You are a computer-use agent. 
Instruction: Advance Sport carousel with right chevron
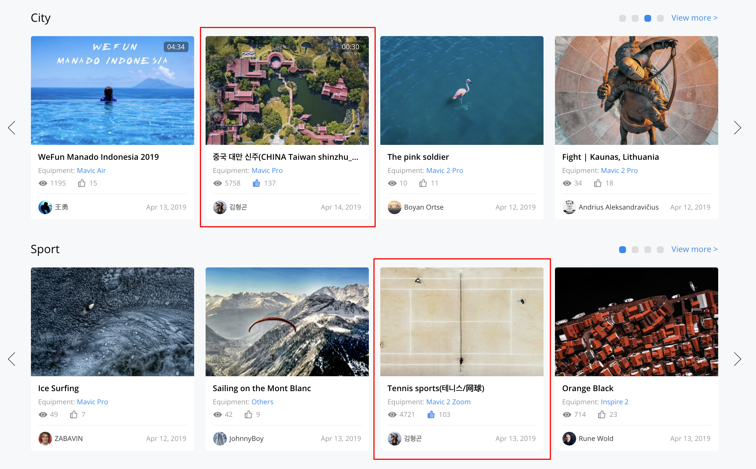click(737, 359)
